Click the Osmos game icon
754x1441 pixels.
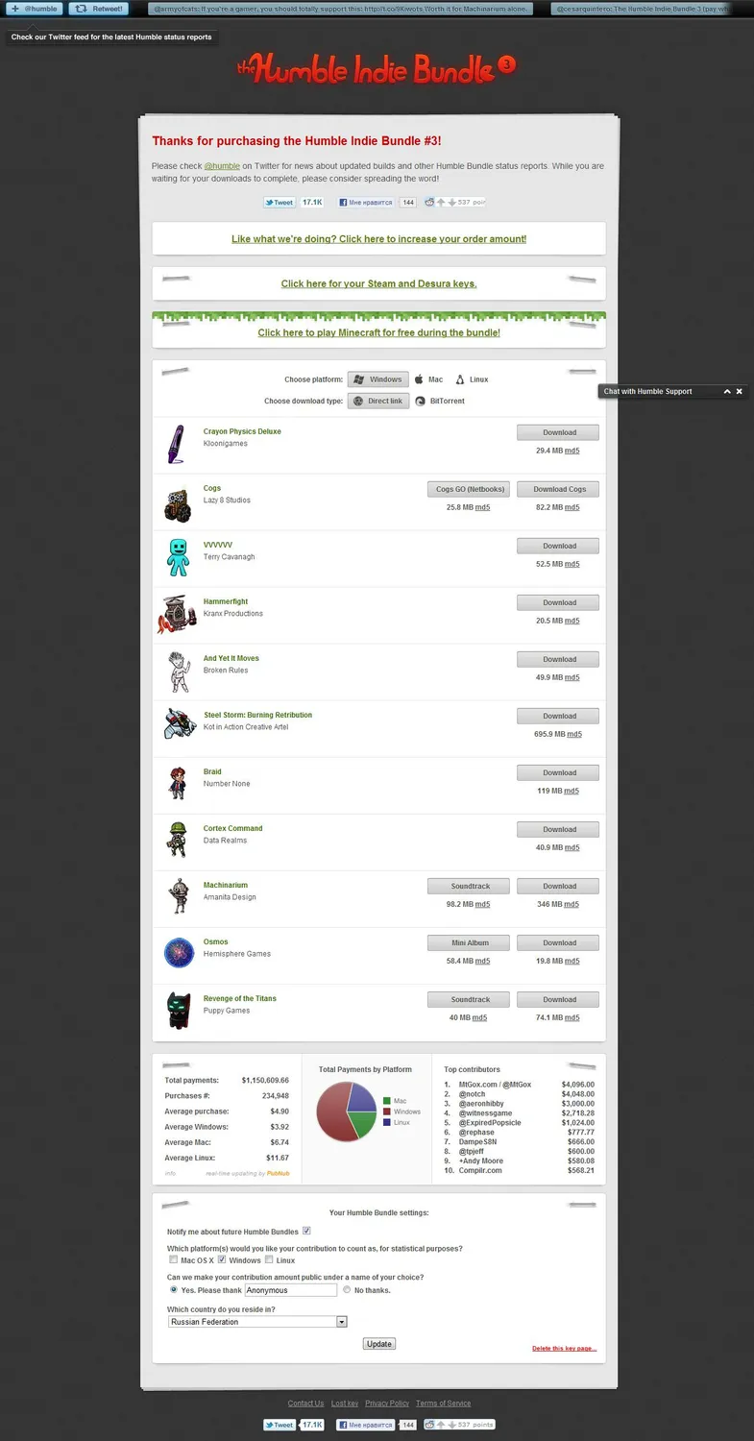coord(179,953)
